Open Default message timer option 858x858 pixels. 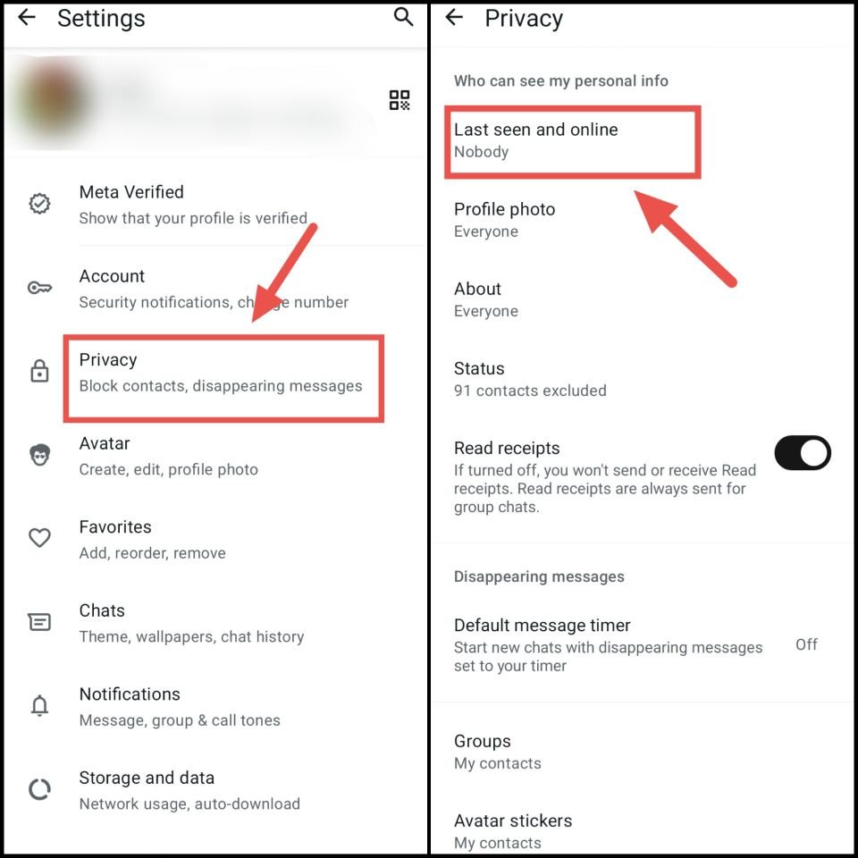tap(643, 644)
